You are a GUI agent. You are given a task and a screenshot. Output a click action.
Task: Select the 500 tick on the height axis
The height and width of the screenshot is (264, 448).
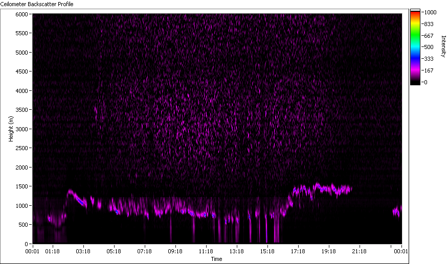tap(23, 225)
